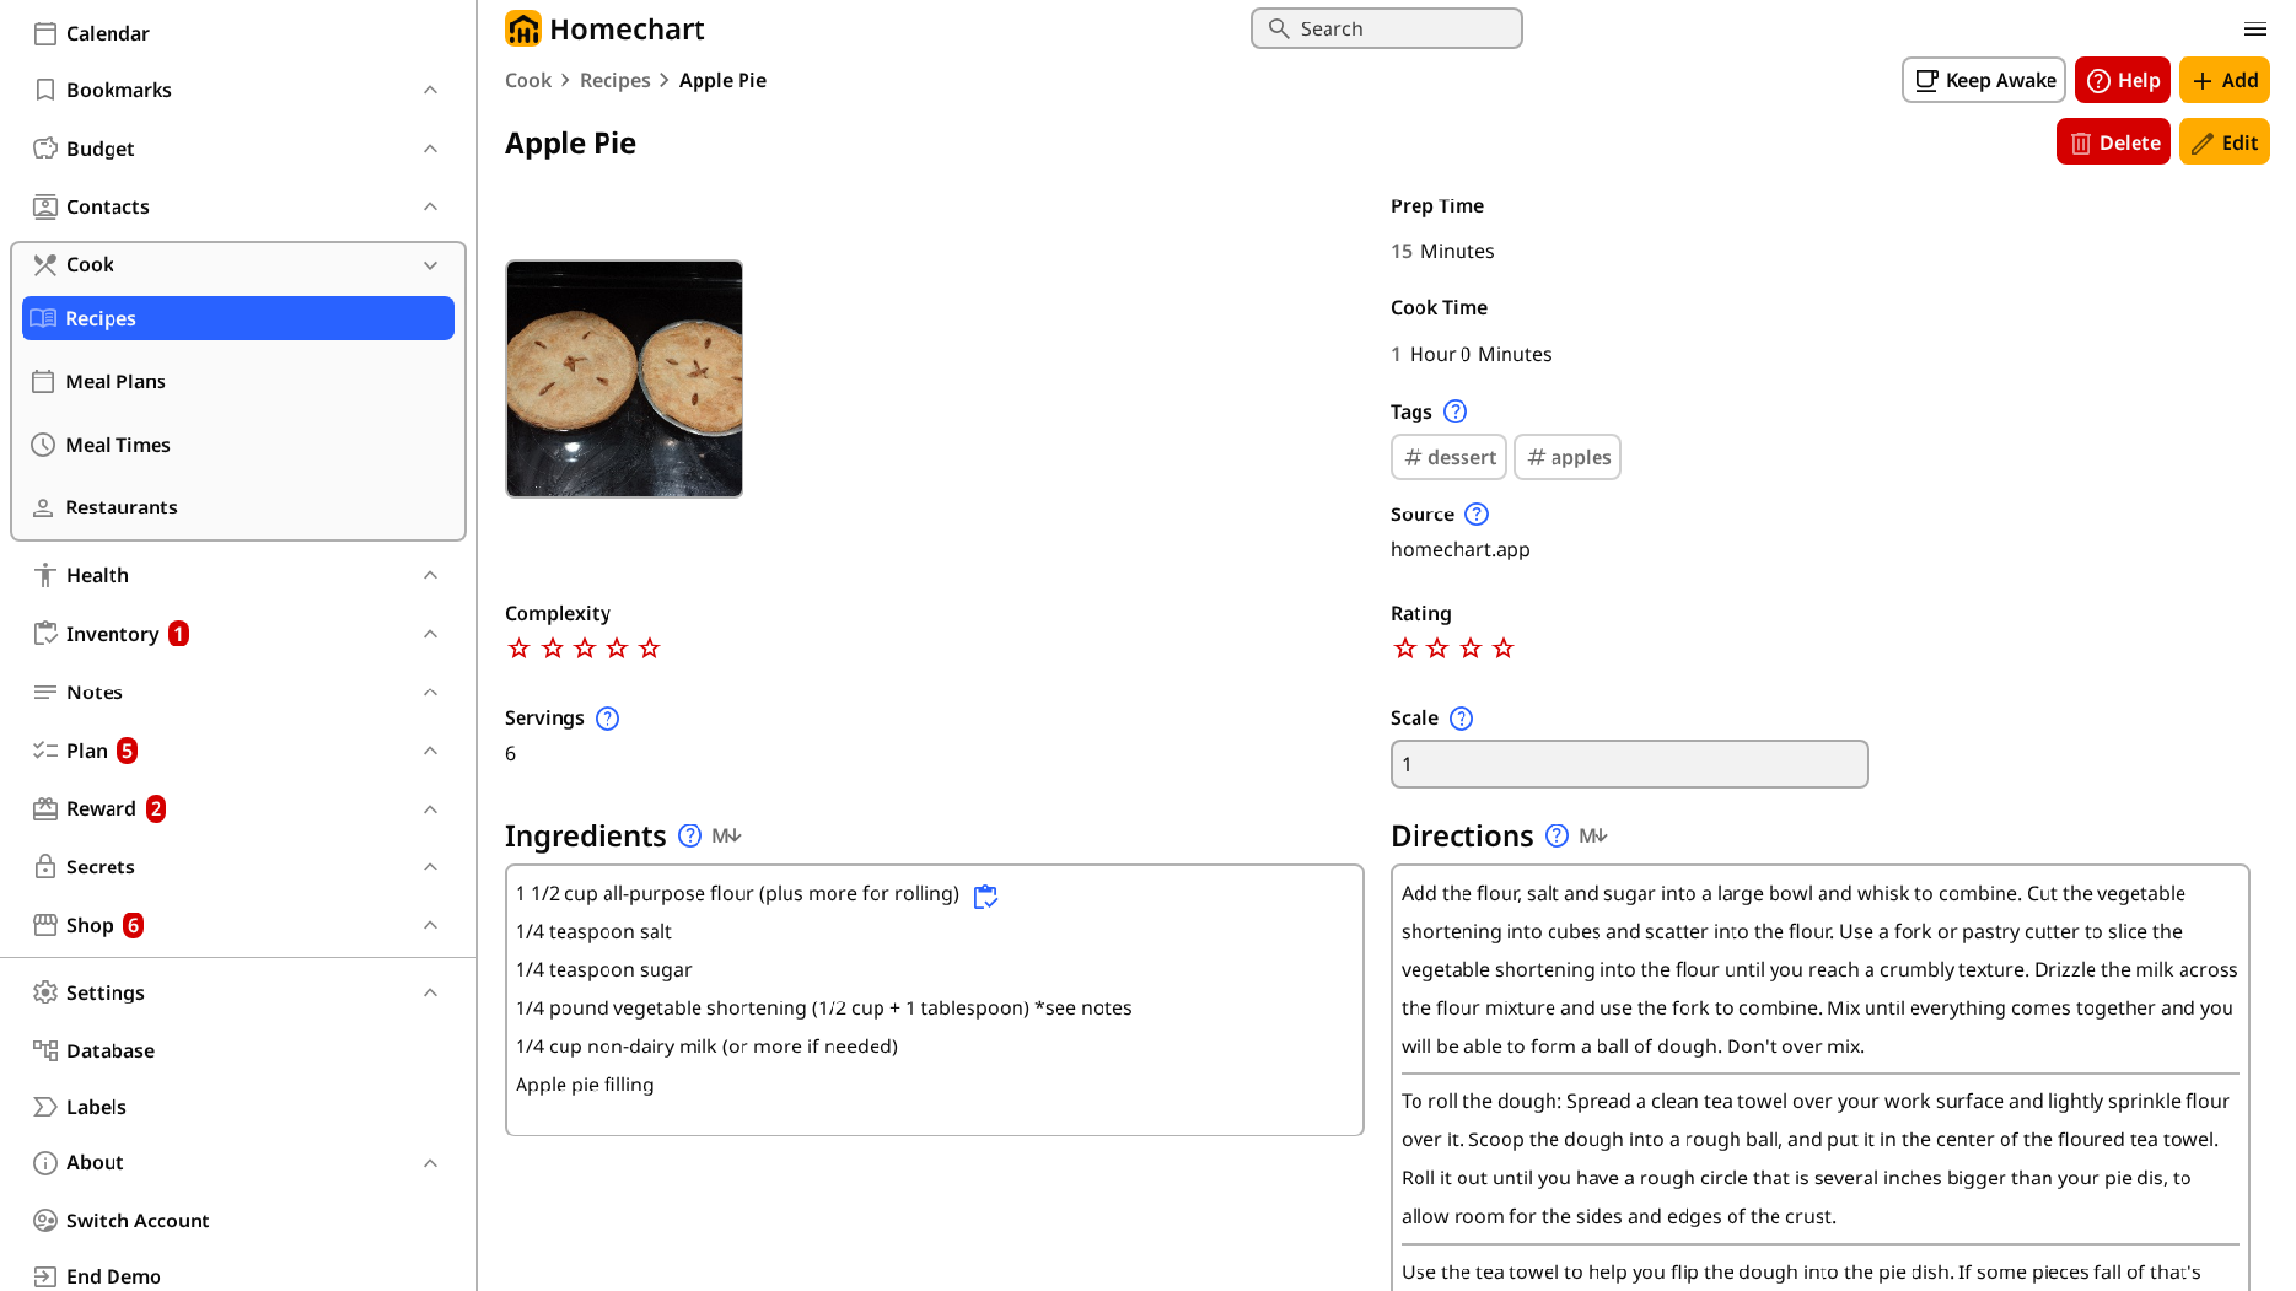
Task: Click the Meal Plans calendar icon
Action: pyautogui.click(x=44, y=381)
